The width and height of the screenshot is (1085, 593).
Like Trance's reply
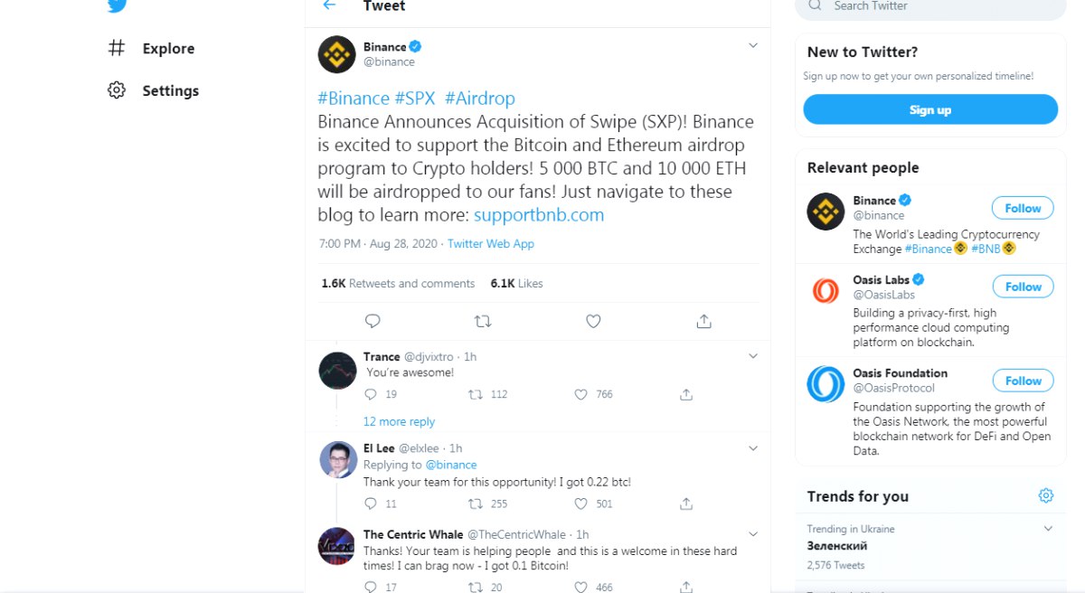pyautogui.click(x=582, y=394)
